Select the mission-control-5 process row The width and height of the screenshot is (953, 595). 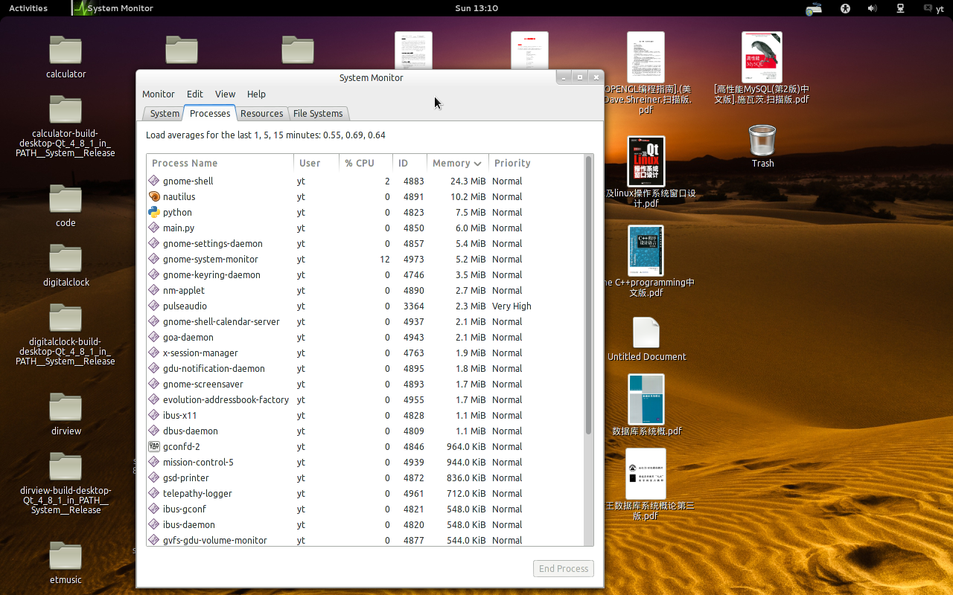pos(366,462)
